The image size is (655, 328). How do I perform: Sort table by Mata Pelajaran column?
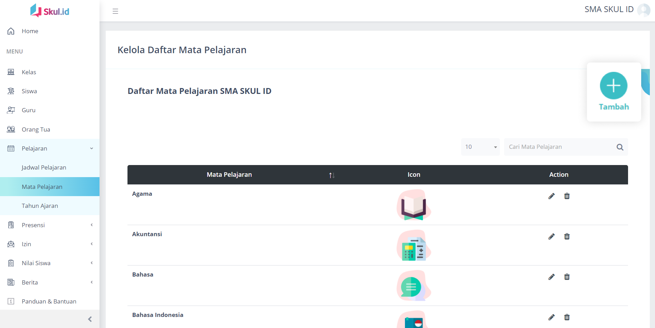(332, 175)
